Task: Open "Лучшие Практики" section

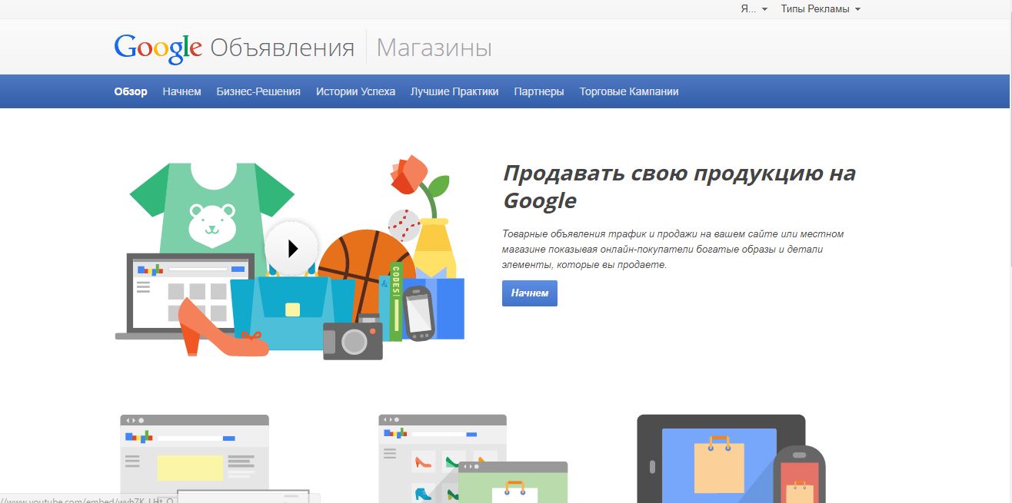Action: point(454,91)
